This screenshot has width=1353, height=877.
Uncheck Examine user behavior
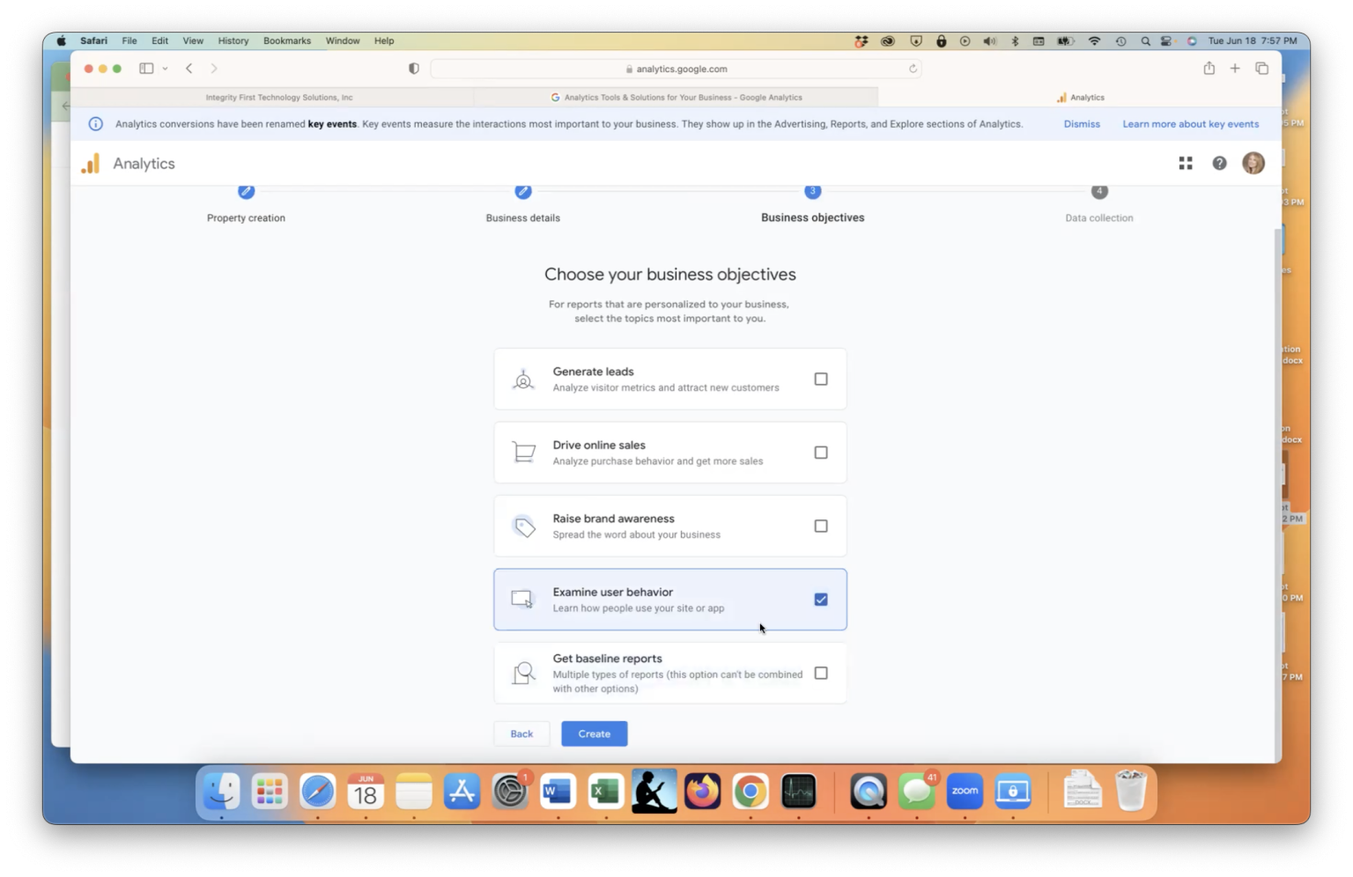pos(820,599)
